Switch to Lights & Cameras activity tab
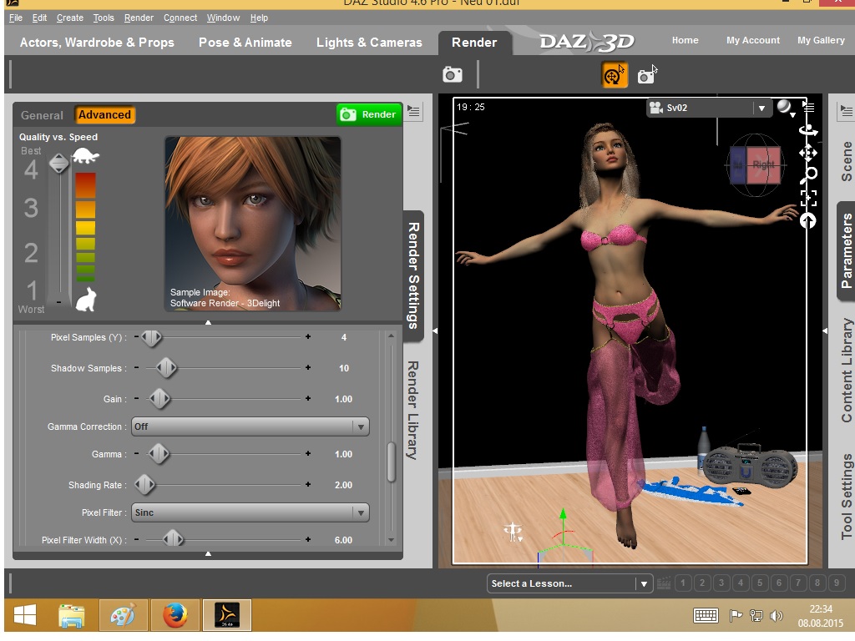The image size is (855, 641). point(369,43)
